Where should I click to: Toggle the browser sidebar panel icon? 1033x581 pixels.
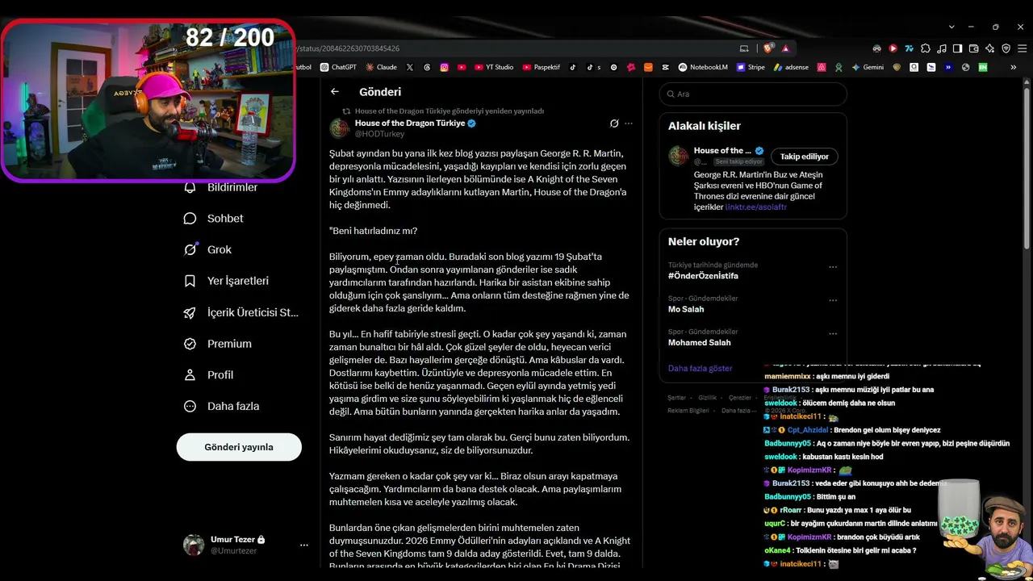(958, 48)
